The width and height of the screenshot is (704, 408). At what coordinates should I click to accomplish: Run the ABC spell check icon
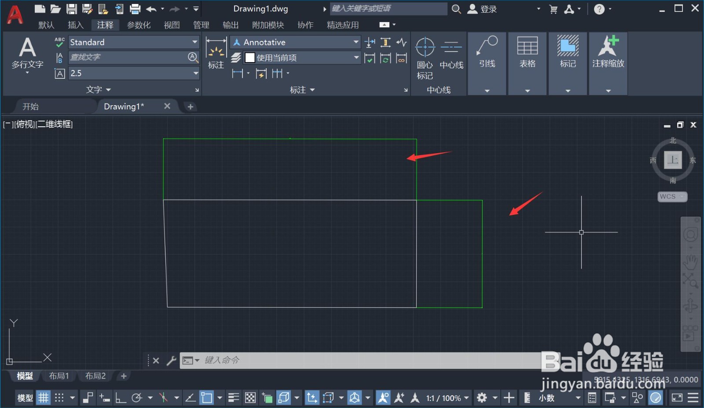59,42
